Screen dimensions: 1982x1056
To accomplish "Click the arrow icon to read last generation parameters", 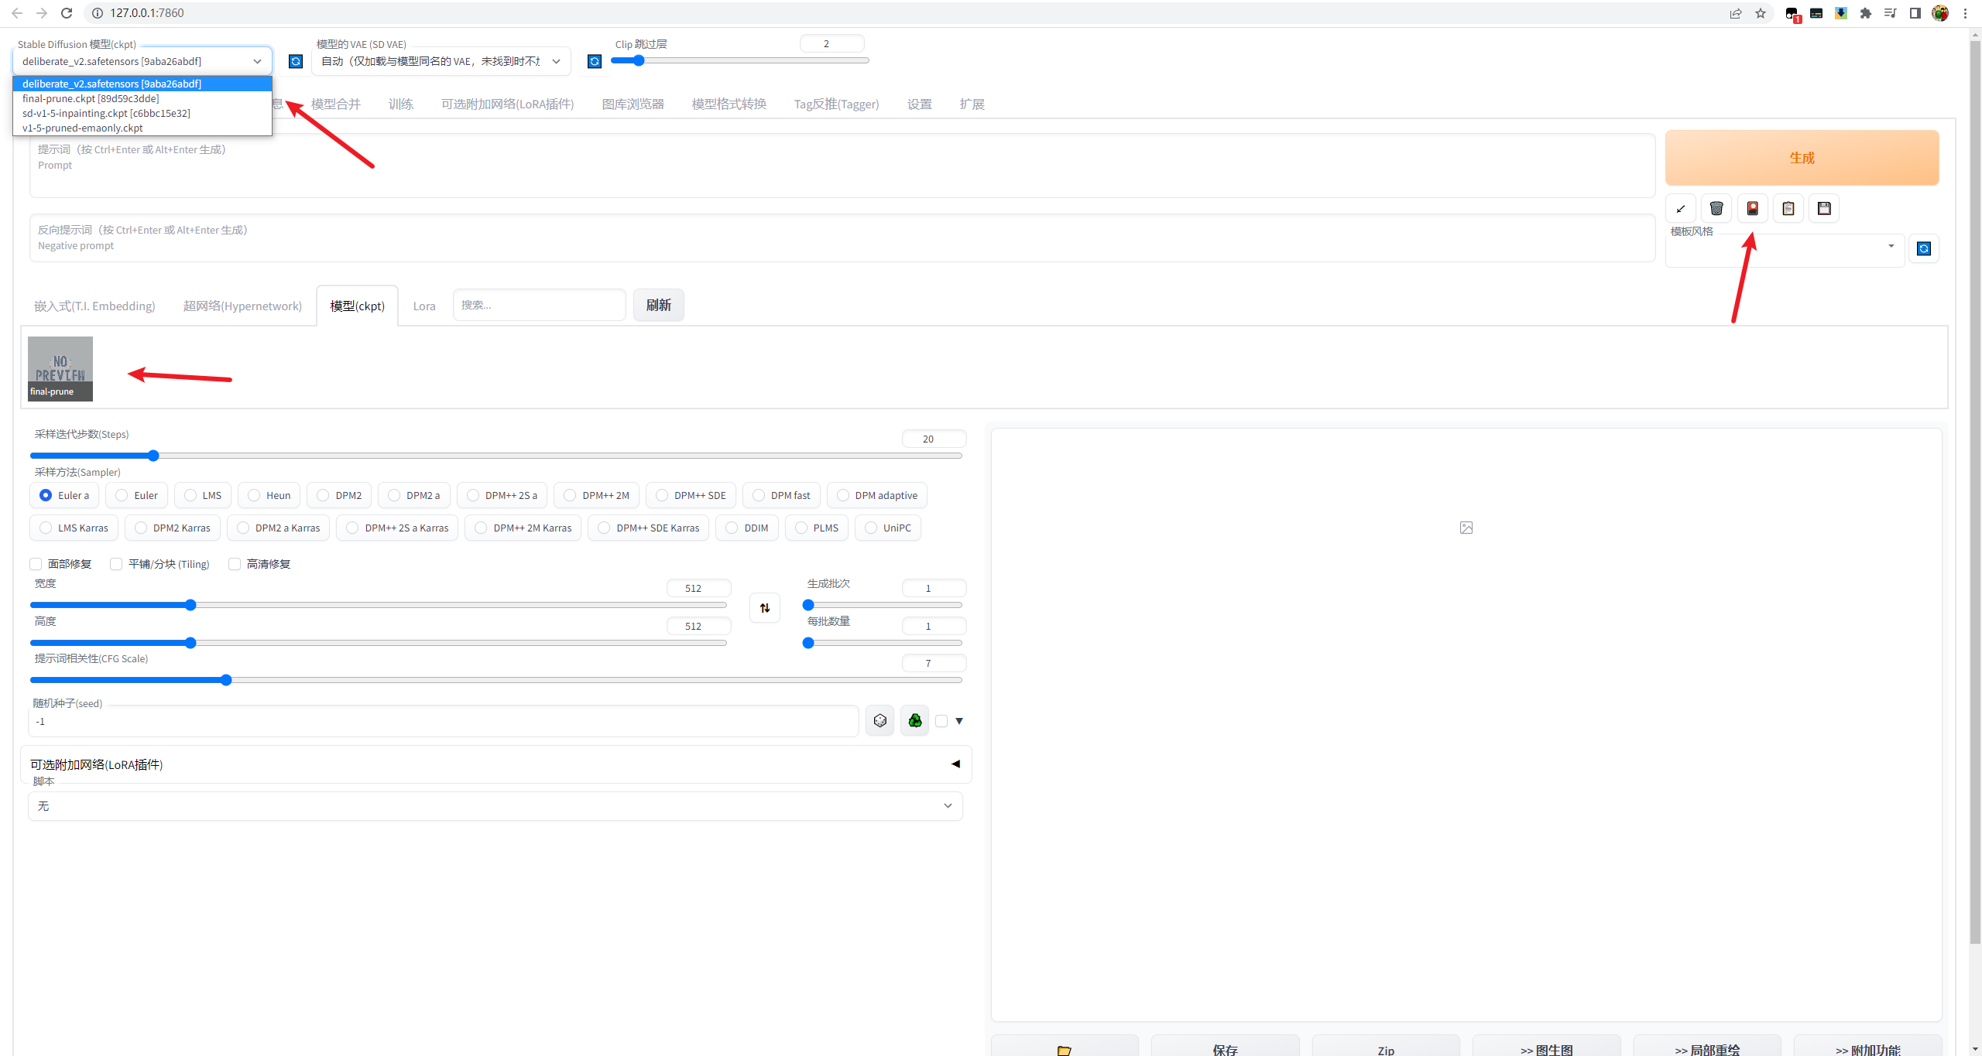I will pos(1680,208).
